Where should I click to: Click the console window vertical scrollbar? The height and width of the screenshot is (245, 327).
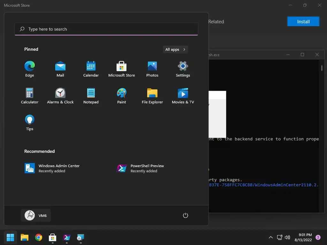(x=322, y=68)
